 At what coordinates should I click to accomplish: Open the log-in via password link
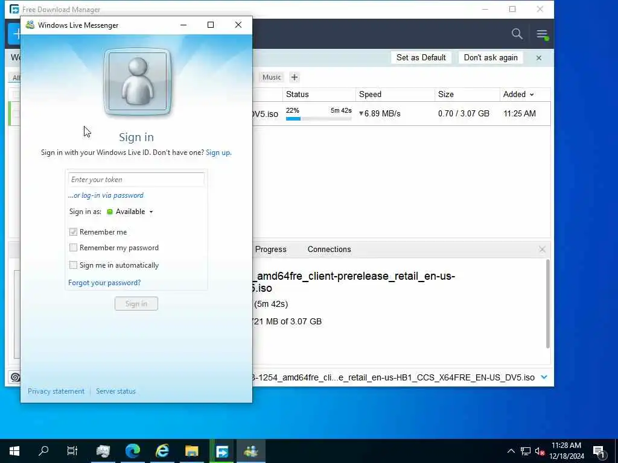[106, 195]
